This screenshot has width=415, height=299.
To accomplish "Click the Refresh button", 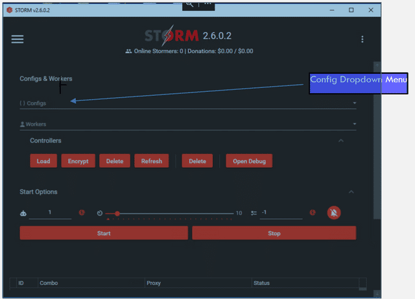I will pos(151,161).
